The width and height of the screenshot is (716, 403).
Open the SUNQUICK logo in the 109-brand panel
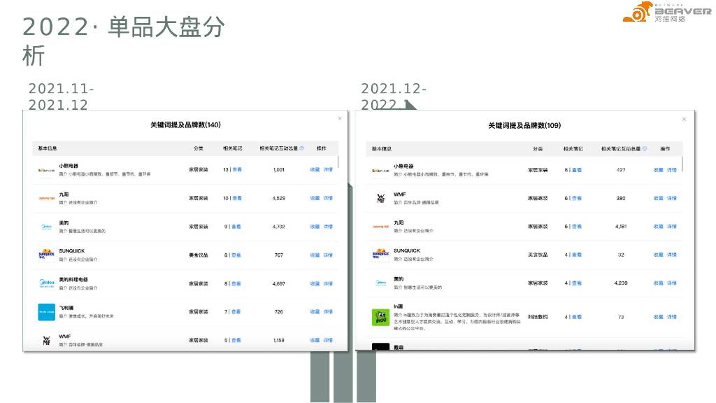coord(381,254)
